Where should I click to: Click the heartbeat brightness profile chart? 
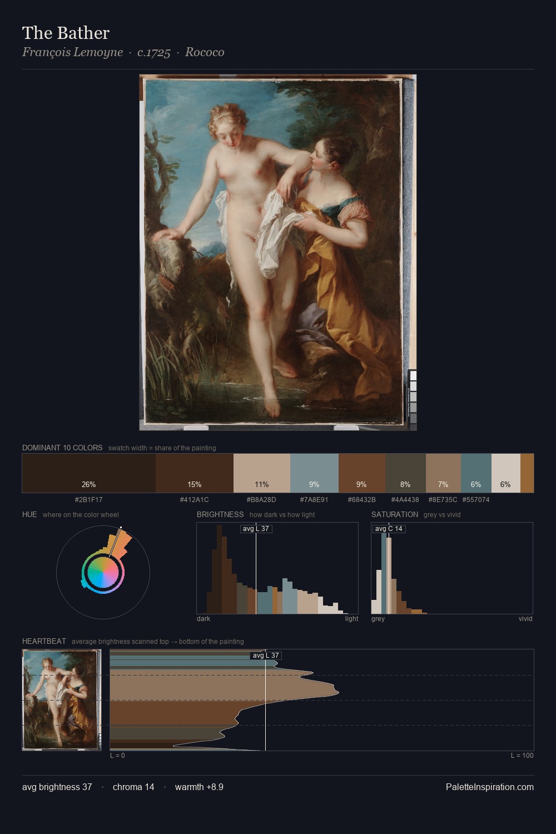point(322,700)
